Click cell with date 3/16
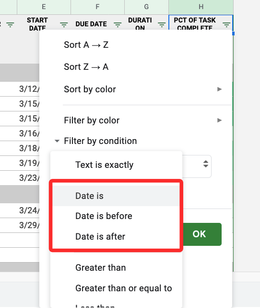Screen dimensions: 260x308 [x=28, y=133]
